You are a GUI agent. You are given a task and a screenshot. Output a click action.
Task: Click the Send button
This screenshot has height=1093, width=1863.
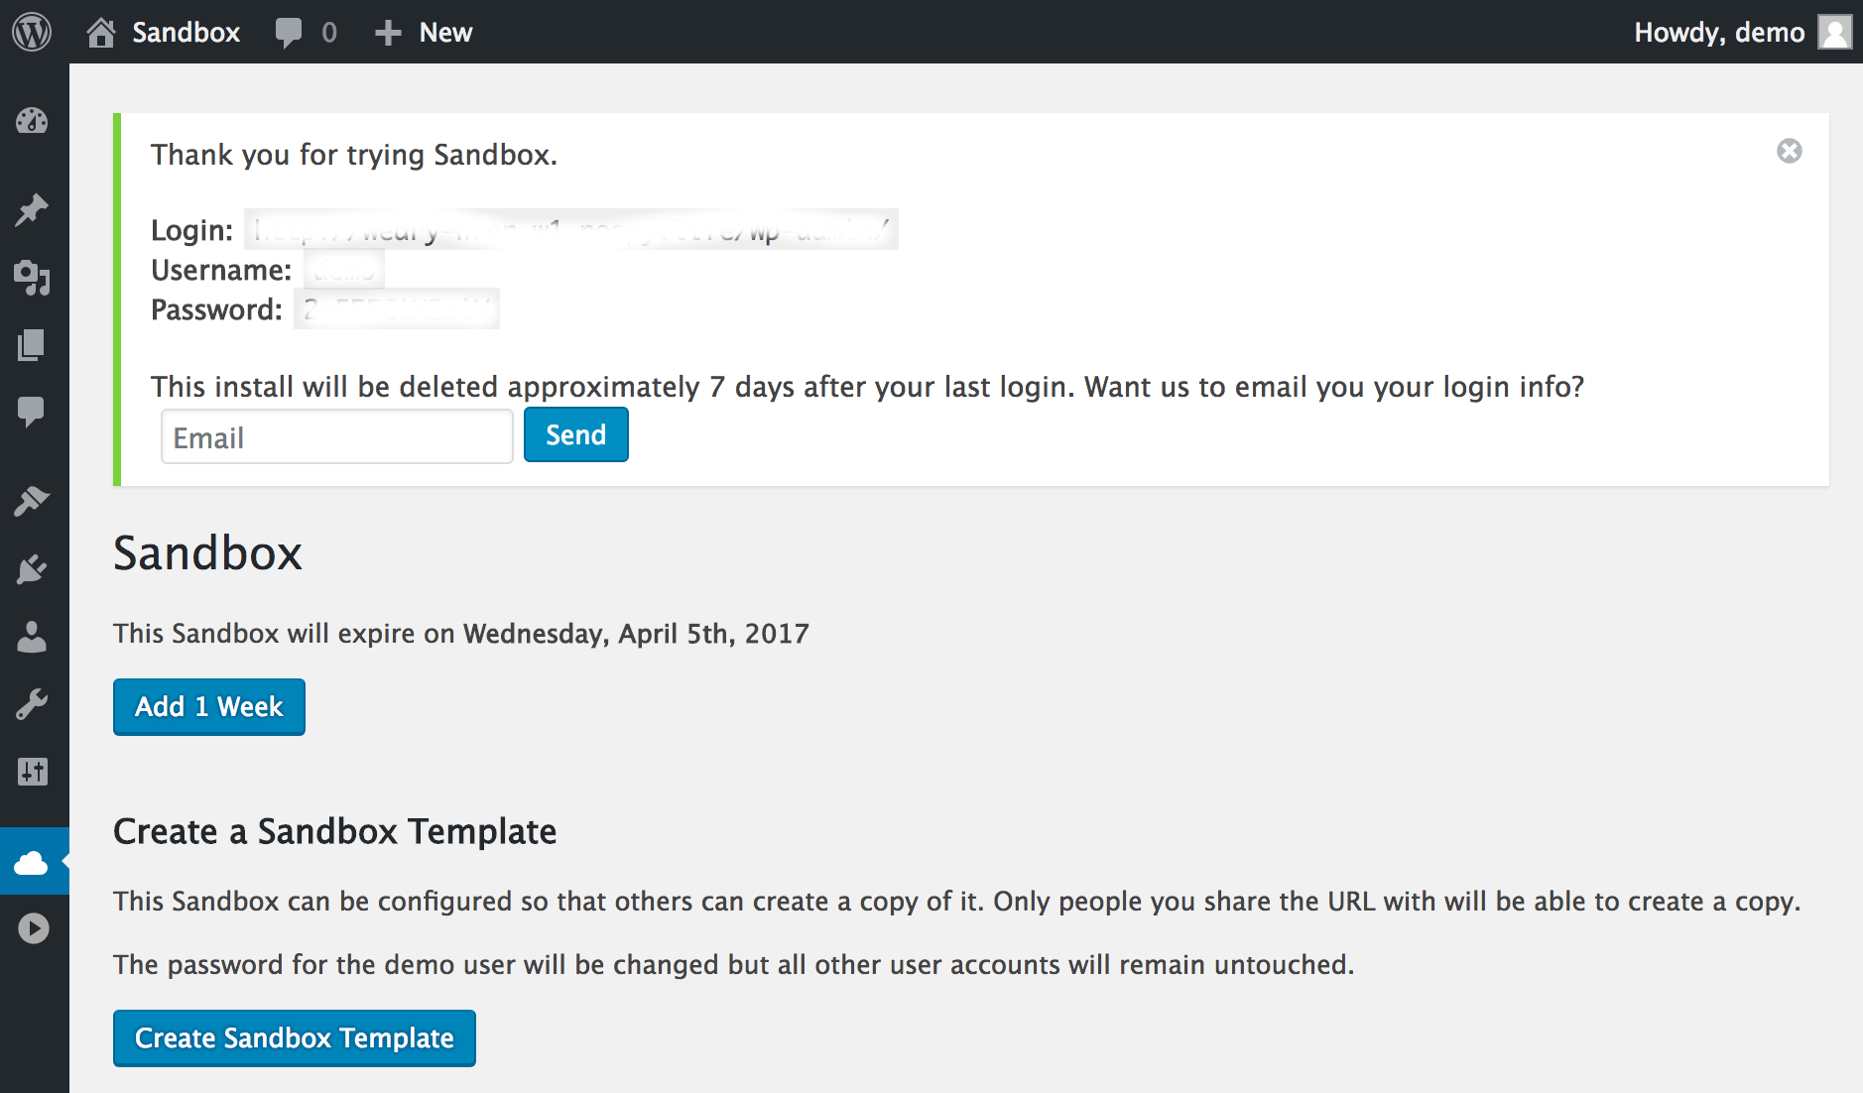click(x=576, y=434)
